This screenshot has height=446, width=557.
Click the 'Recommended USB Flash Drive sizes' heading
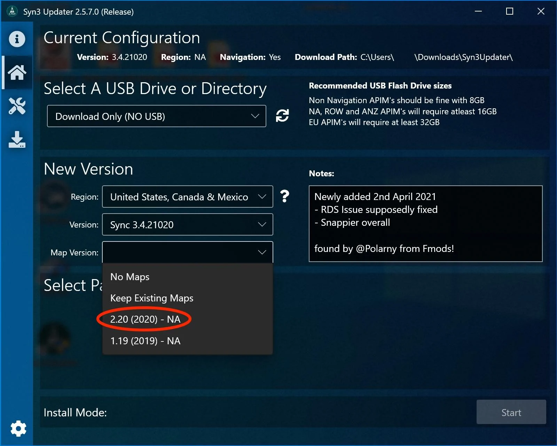380,86
